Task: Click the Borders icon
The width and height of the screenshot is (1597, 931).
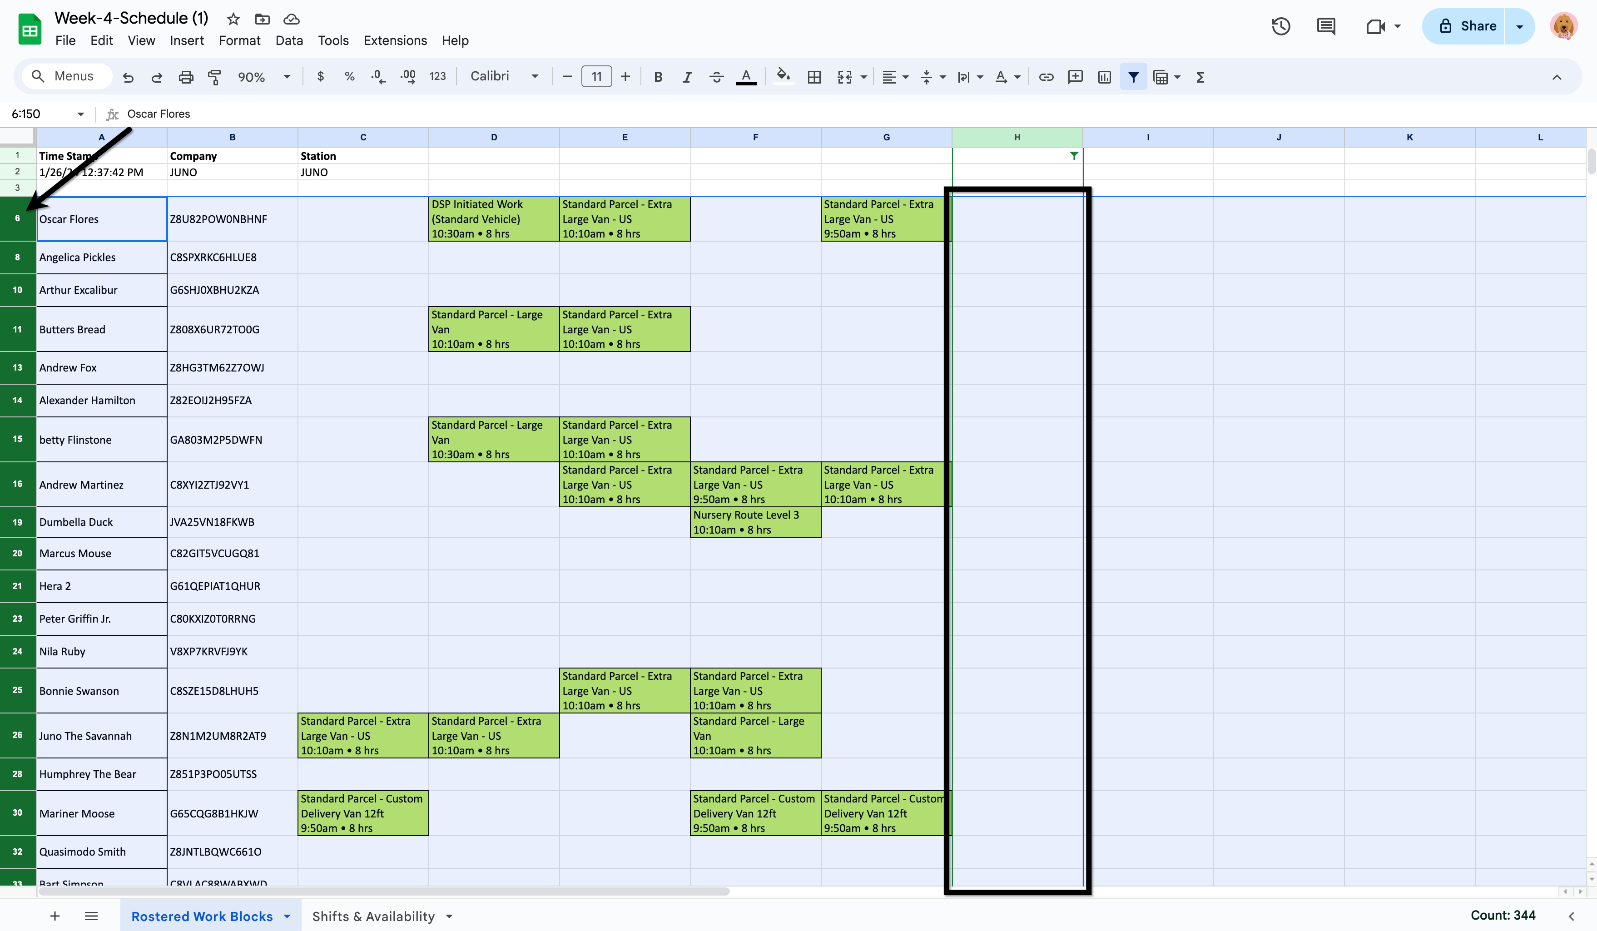Action: click(814, 77)
